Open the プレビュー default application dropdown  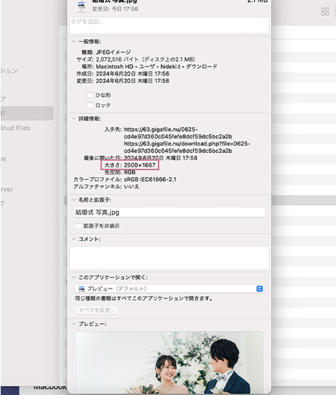click(169, 288)
